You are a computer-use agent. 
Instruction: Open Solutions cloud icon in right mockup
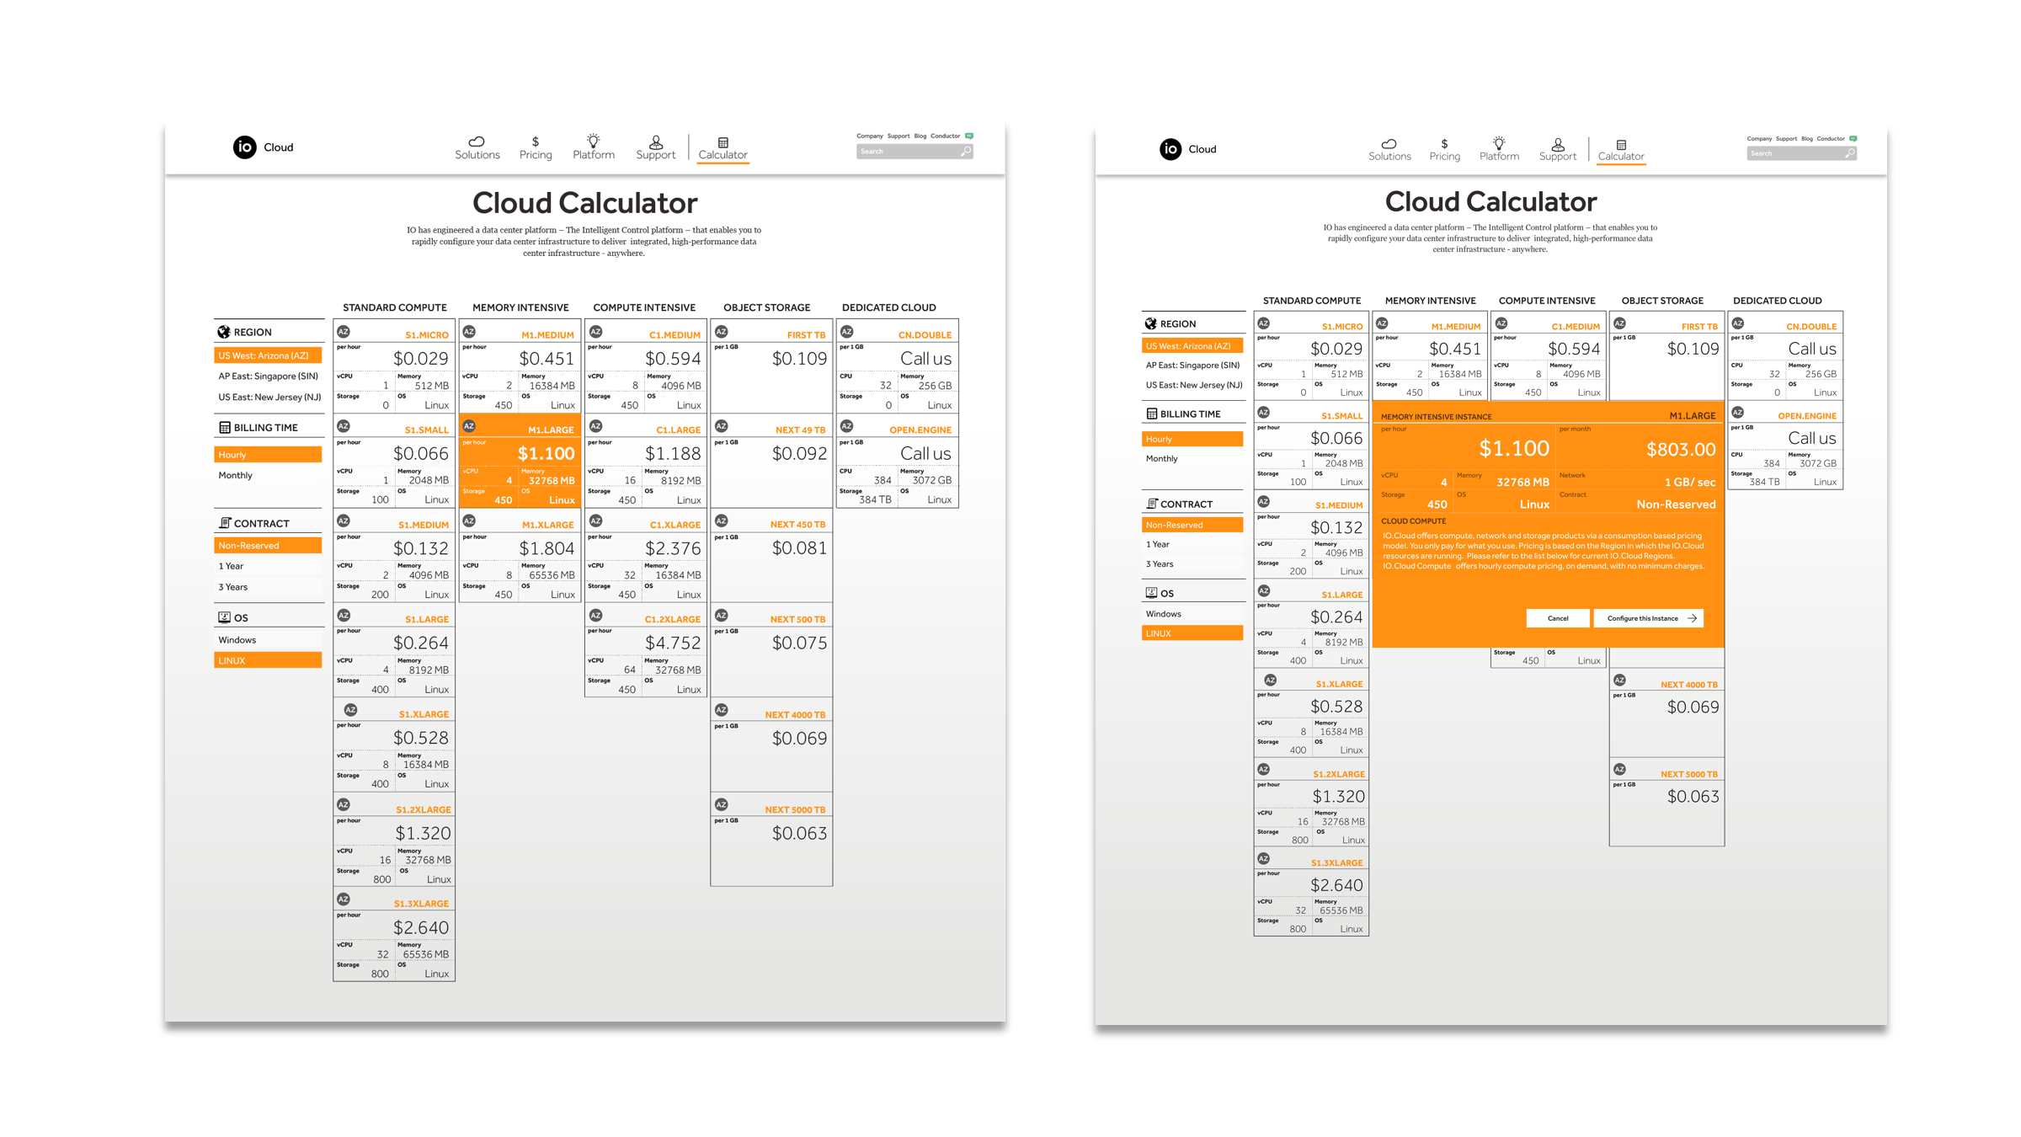[x=1389, y=144]
